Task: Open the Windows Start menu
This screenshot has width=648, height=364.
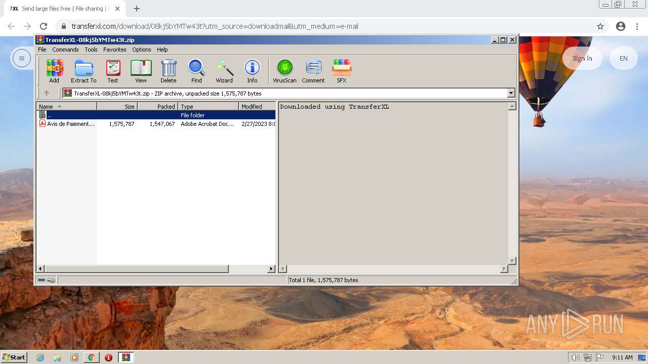Action: pyautogui.click(x=14, y=357)
